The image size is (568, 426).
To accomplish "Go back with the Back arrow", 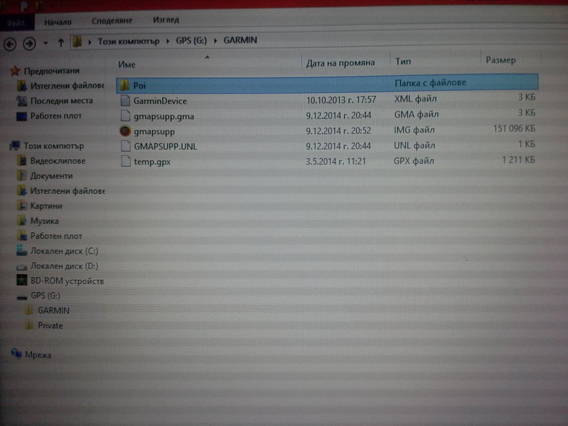I will pyautogui.click(x=10, y=44).
